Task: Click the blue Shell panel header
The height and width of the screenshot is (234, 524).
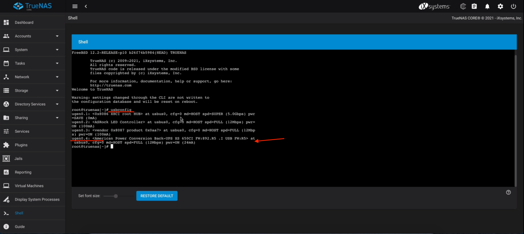Action: [294, 42]
